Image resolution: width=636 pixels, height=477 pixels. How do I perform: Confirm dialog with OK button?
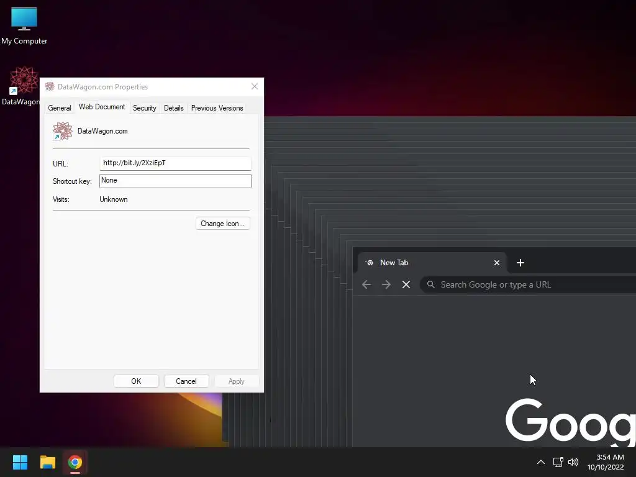(136, 381)
